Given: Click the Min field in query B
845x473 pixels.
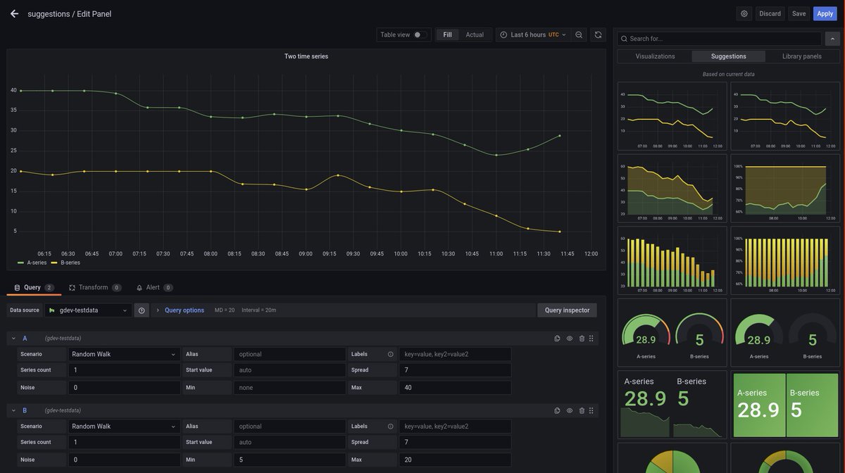Looking at the screenshot, I should click(x=289, y=460).
